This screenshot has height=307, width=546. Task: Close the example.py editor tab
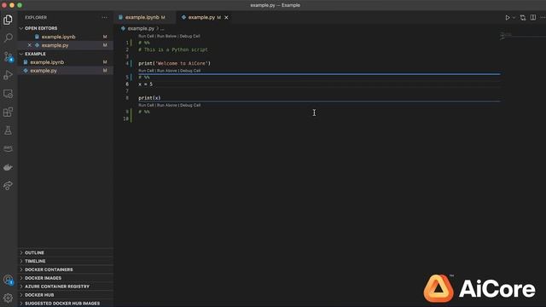click(x=226, y=17)
